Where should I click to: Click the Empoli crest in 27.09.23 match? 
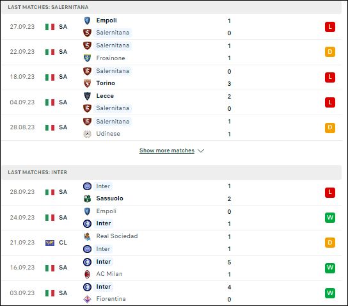[x=87, y=20]
